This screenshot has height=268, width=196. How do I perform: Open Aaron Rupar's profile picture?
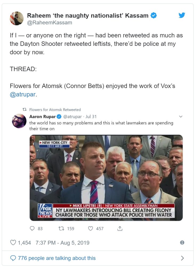click(19, 121)
